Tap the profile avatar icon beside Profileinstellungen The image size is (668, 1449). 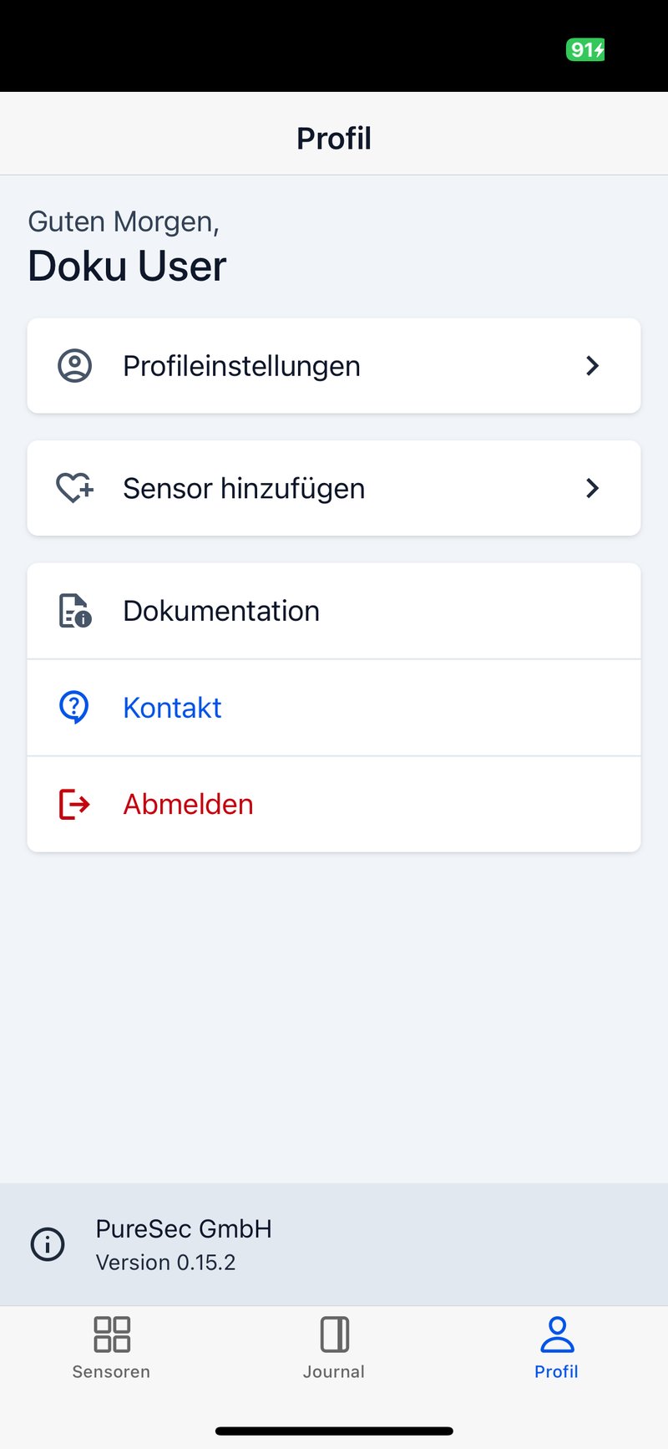pyautogui.click(x=74, y=366)
